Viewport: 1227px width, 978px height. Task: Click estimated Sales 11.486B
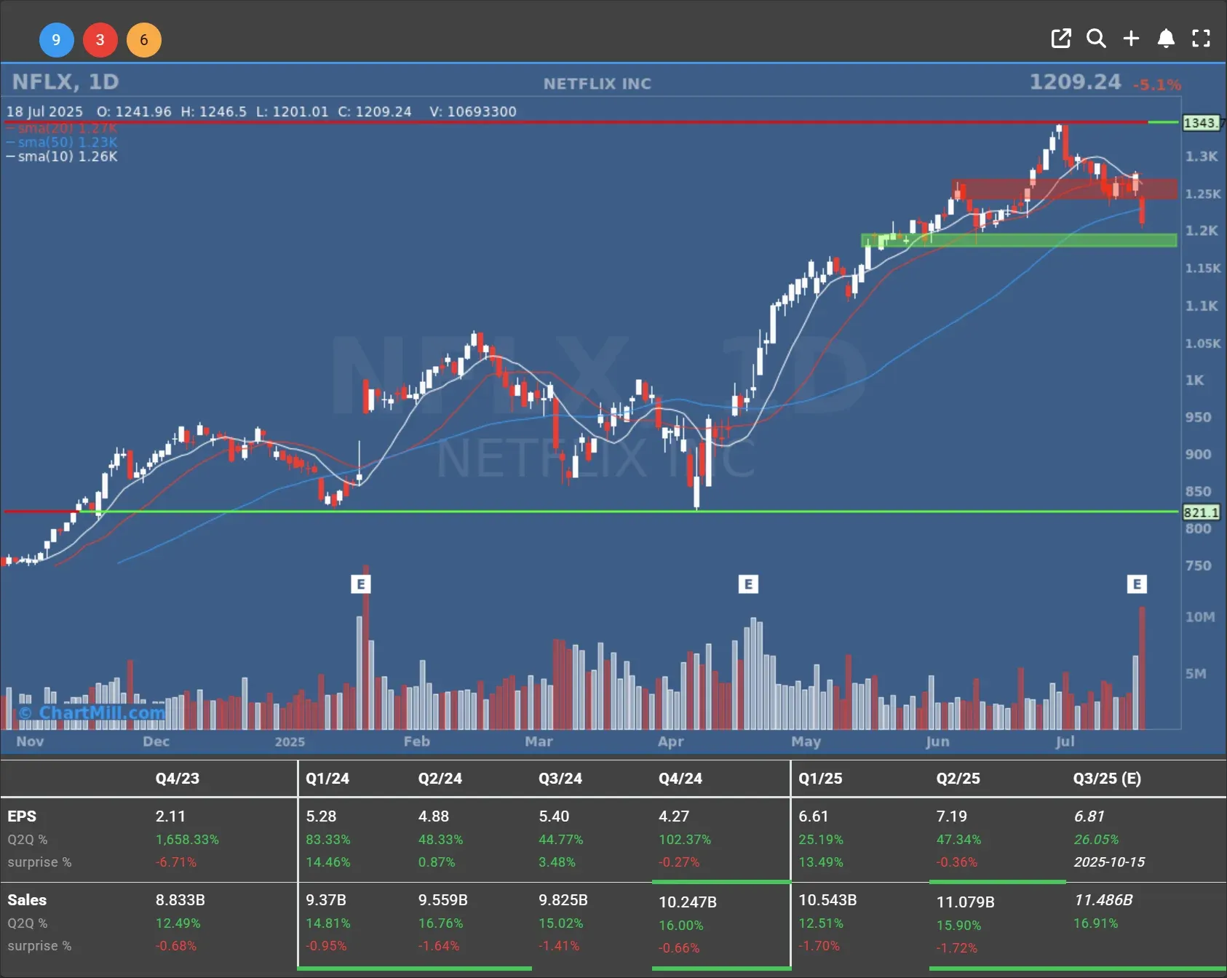point(1103,900)
